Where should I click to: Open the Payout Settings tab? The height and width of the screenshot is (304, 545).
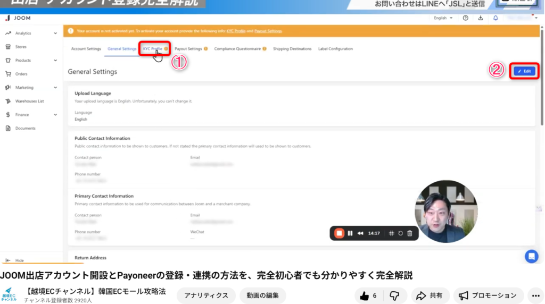[188, 49]
